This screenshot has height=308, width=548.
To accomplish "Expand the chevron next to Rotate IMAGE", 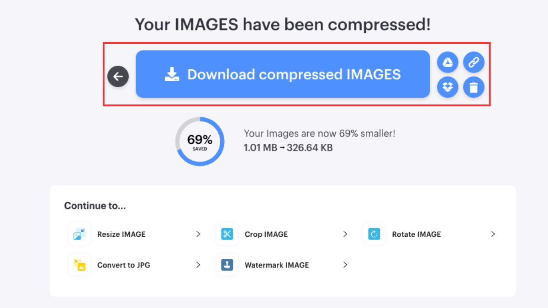I will (x=493, y=234).
